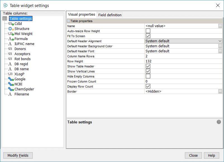This screenshot has height=162, width=224.
Task: Click the Modify Fields button
Action: tap(18, 156)
